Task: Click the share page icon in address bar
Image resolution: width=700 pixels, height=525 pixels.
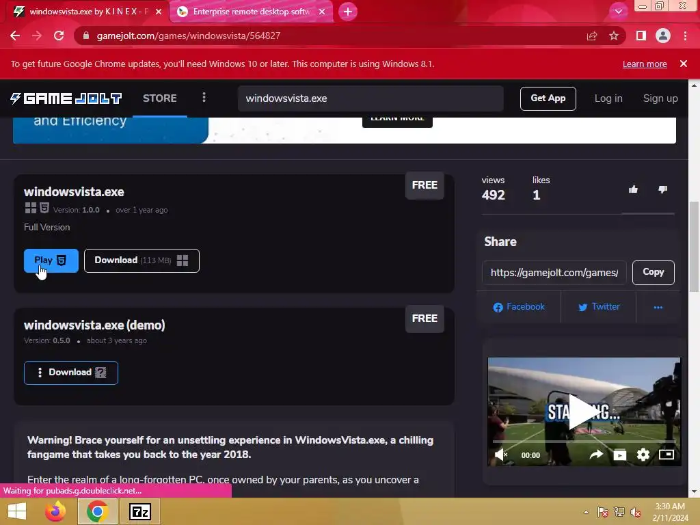Action: (592, 36)
